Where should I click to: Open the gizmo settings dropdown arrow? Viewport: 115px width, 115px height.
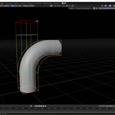108,6
